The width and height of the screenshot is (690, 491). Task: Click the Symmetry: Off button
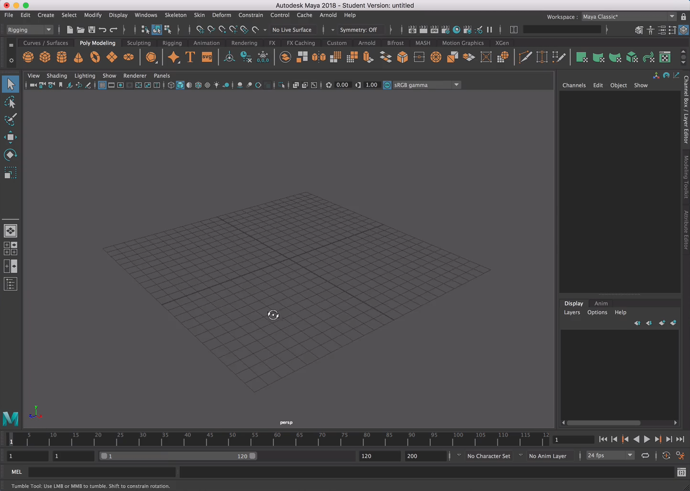click(x=358, y=30)
